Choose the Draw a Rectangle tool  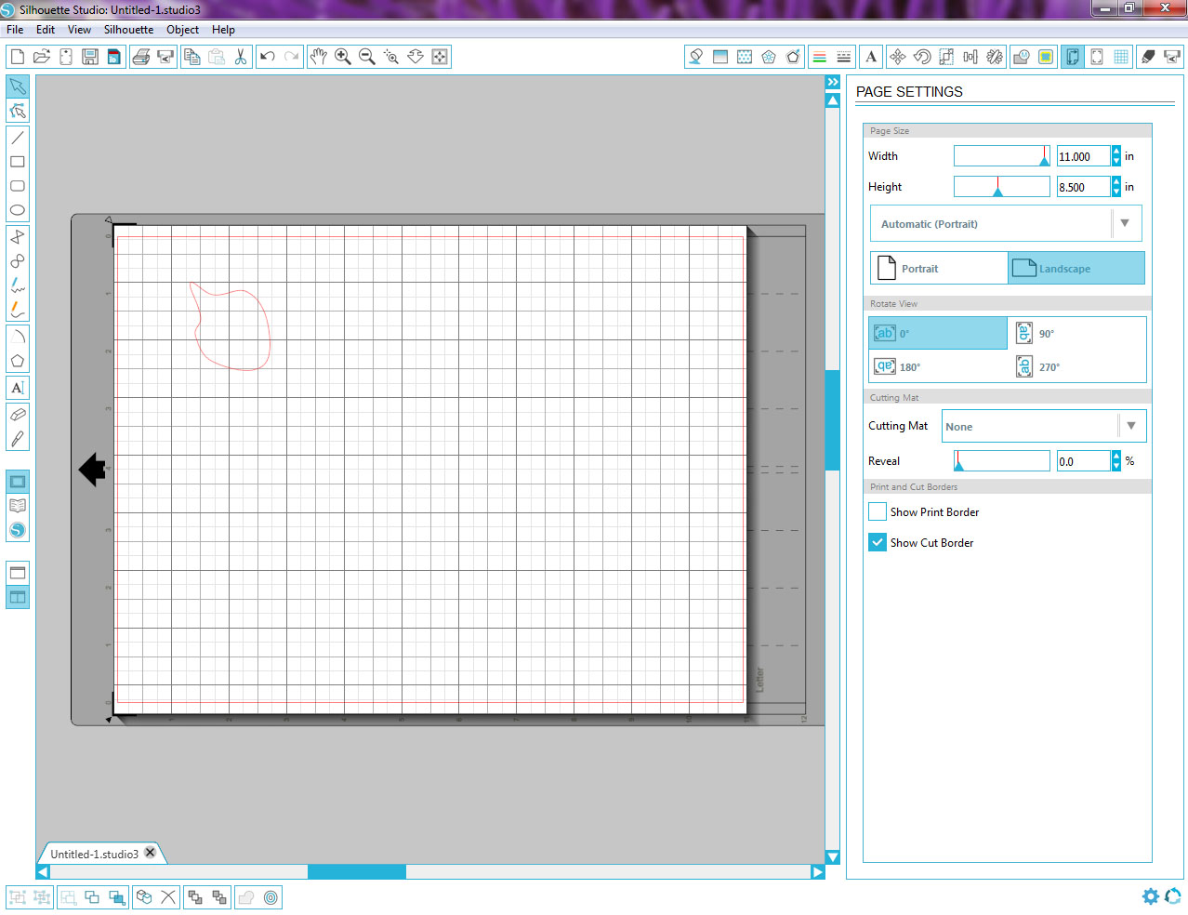coord(18,162)
